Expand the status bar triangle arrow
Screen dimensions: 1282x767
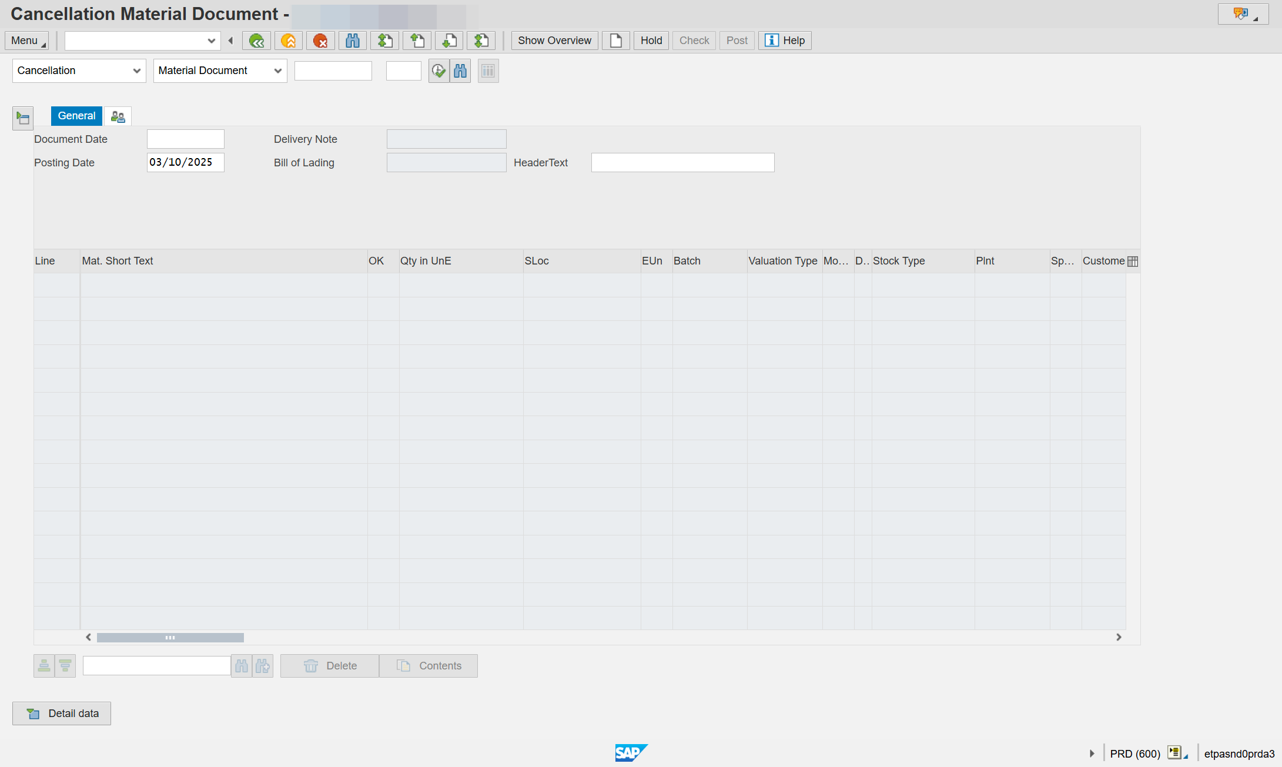pos(1092,753)
